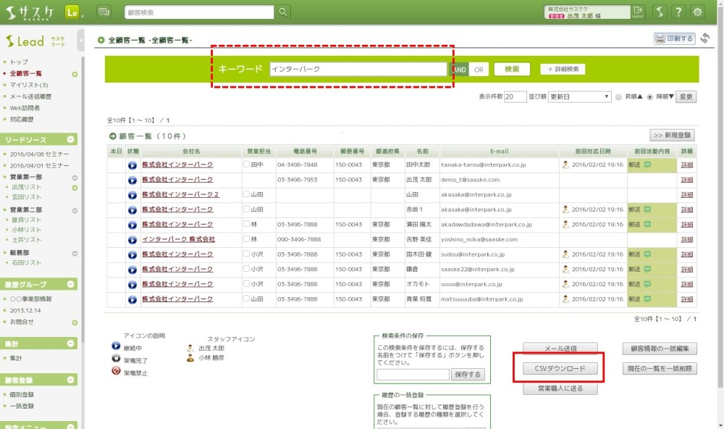The width and height of the screenshot is (724, 429).
Task: Open マイリスト(3) in sidebar
Action: click(x=29, y=85)
